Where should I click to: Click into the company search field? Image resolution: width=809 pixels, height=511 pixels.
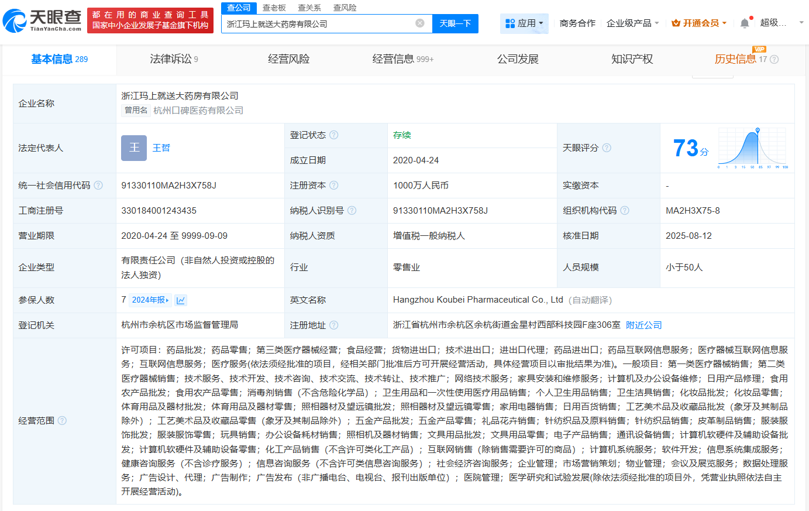319,24
